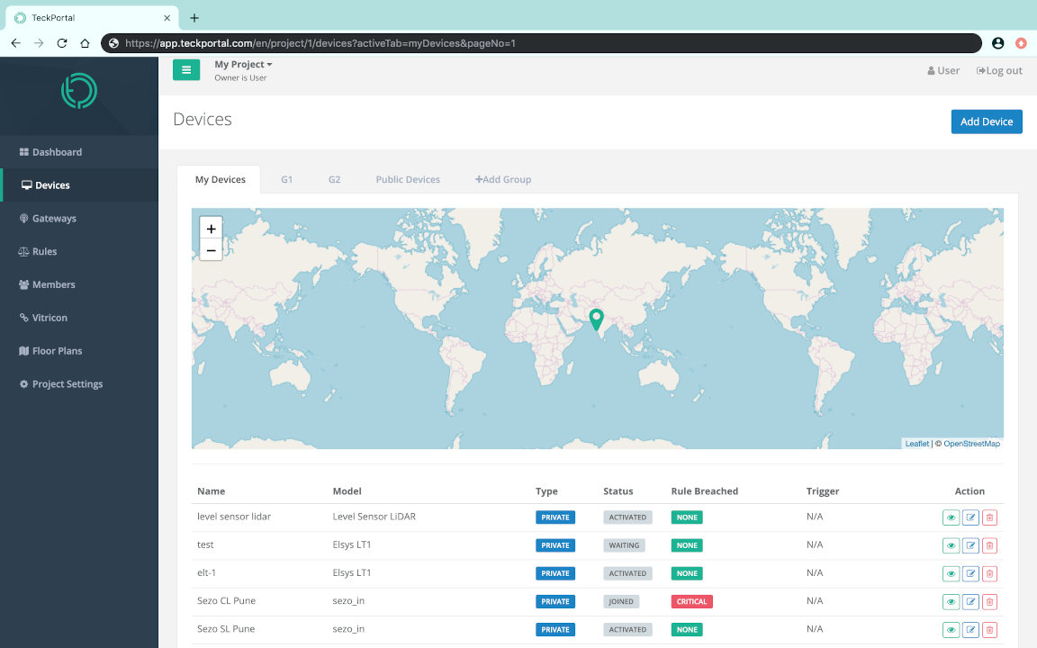Open Members in the sidebar
Viewport: 1037px width, 648px height.
click(x=79, y=284)
